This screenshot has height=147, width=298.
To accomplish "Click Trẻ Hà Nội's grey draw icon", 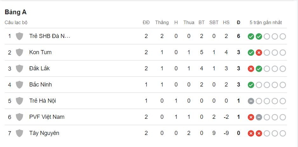I will pyautogui.click(x=251, y=101).
